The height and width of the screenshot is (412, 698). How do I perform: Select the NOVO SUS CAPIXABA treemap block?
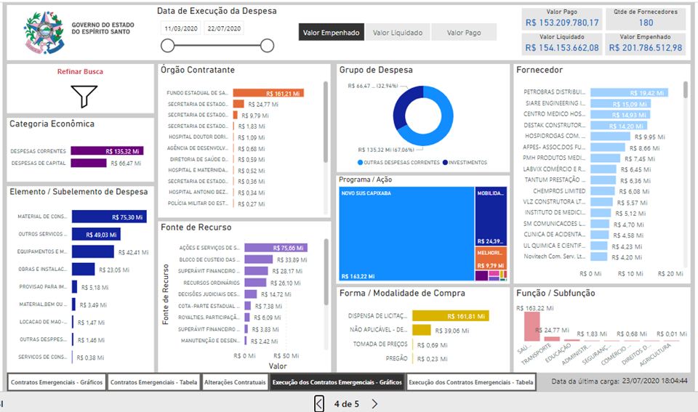(406, 234)
